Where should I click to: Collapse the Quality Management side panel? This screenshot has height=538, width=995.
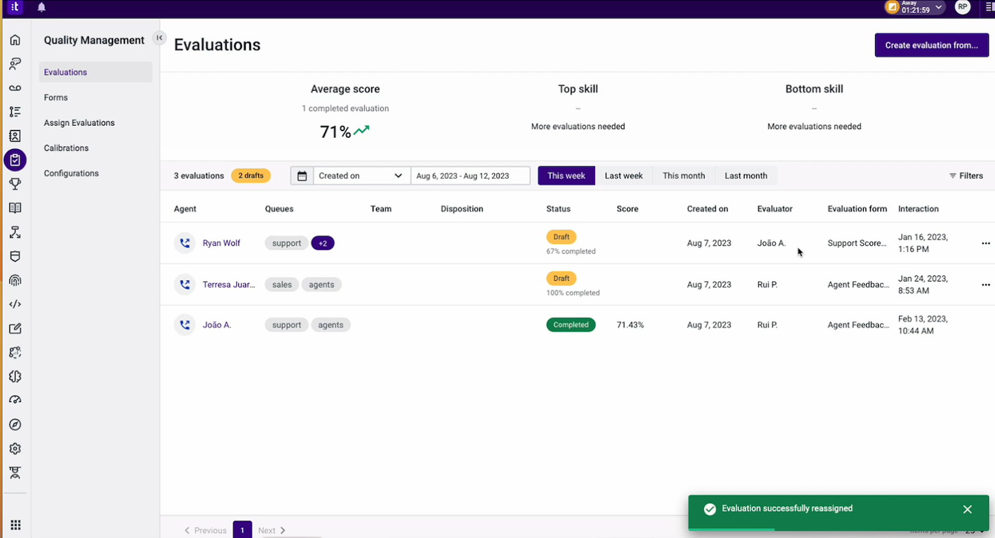(159, 38)
